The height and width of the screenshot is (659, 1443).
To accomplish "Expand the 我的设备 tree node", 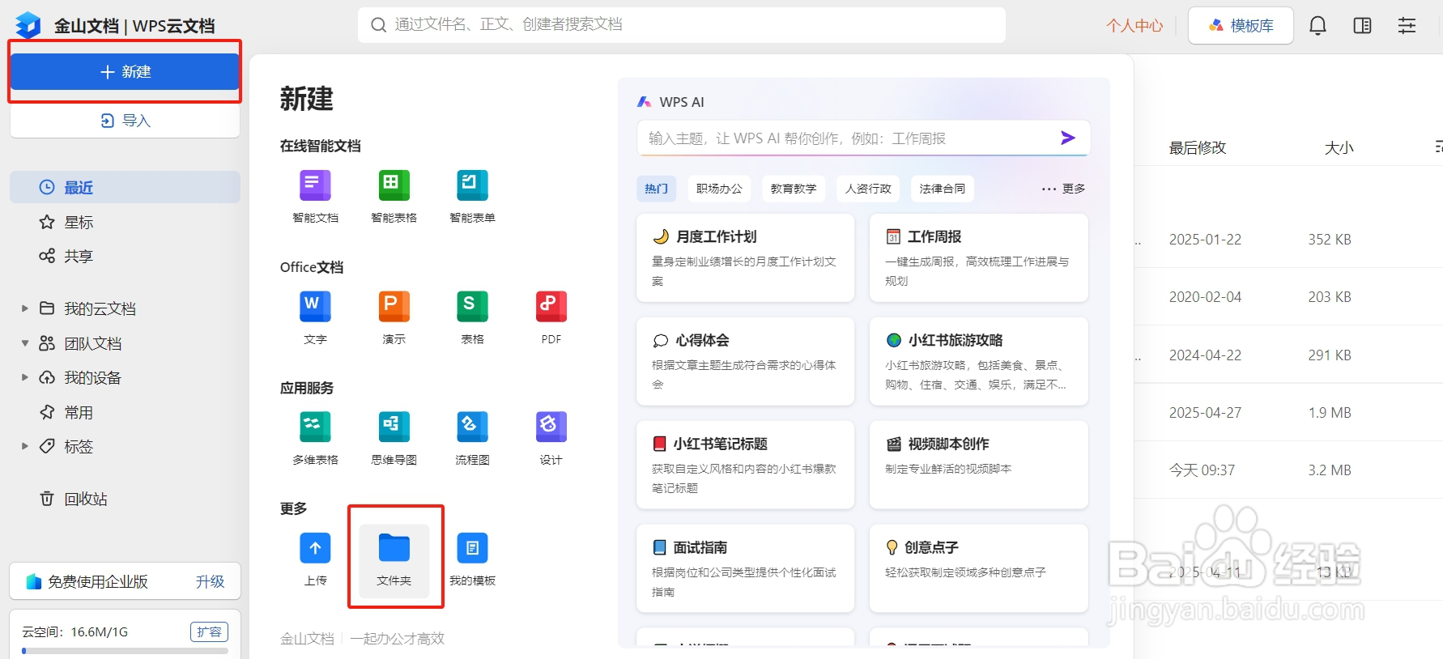I will [x=24, y=377].
